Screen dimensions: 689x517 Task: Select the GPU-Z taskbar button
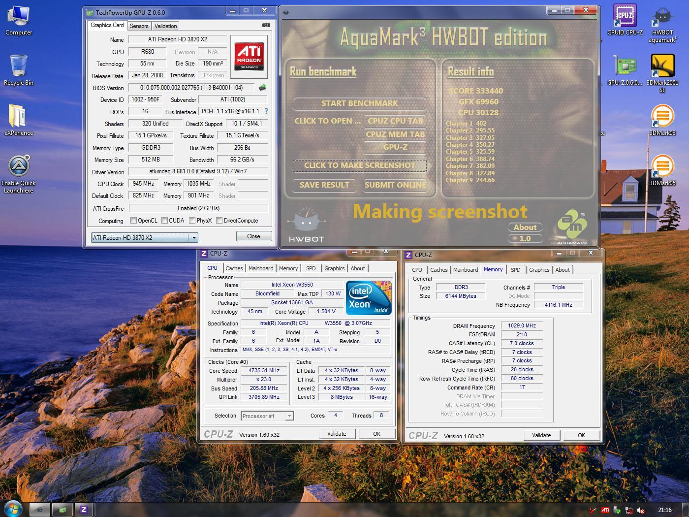tap(63, 510)
